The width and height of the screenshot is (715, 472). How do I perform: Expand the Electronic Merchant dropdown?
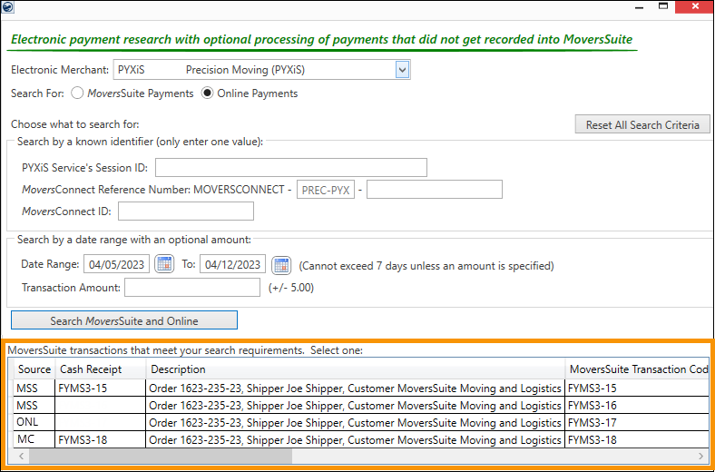coord(403,70)
